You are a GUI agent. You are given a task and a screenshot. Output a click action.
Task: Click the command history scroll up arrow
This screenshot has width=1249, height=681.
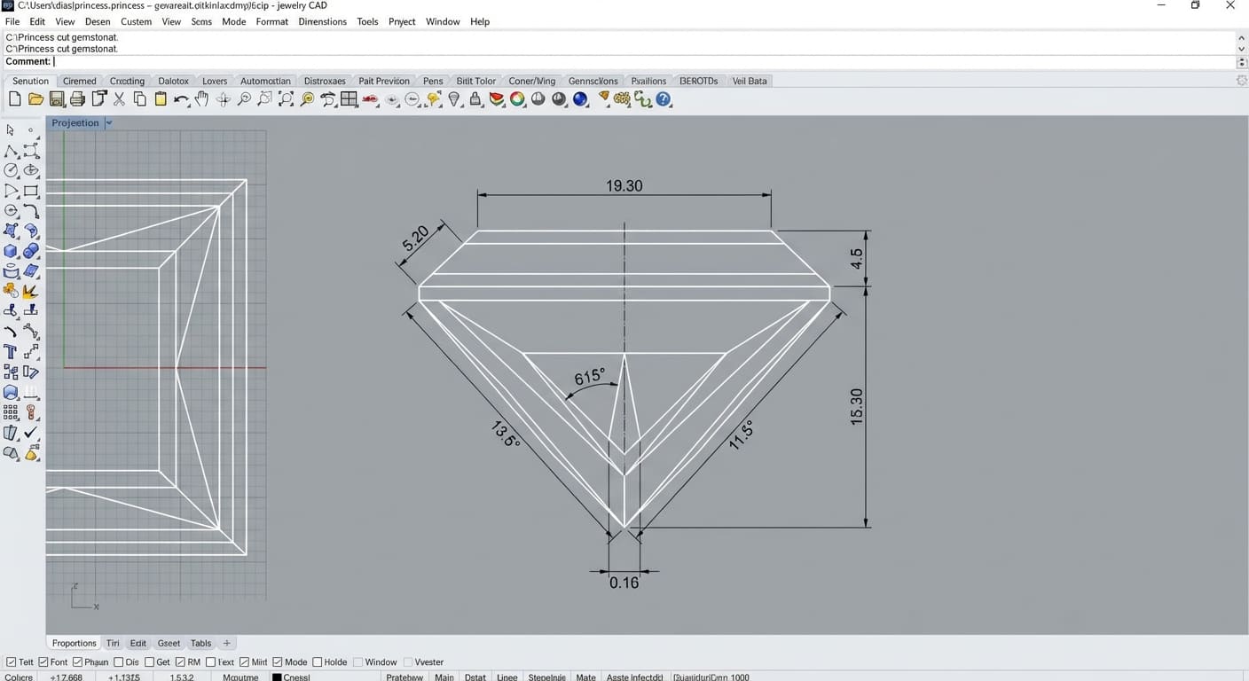click(x=1242, y=37)
